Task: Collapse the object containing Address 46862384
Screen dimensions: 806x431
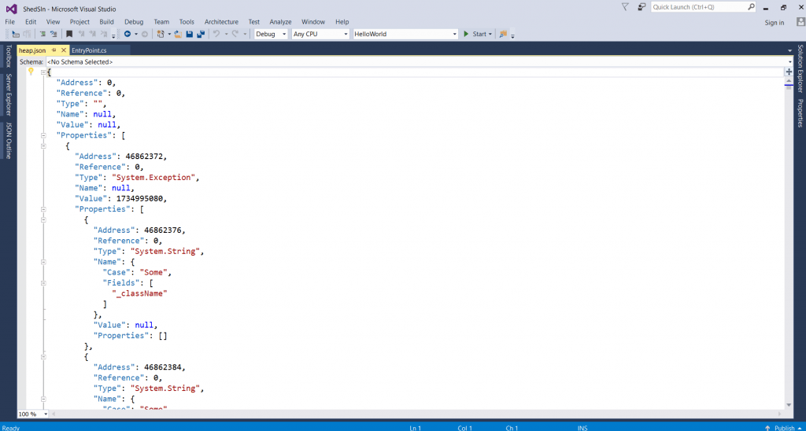Action: click(43, 356)
